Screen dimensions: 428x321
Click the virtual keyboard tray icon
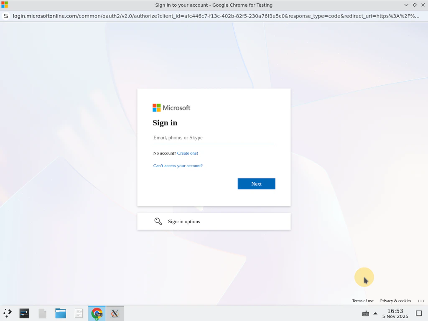coord(365,313)
